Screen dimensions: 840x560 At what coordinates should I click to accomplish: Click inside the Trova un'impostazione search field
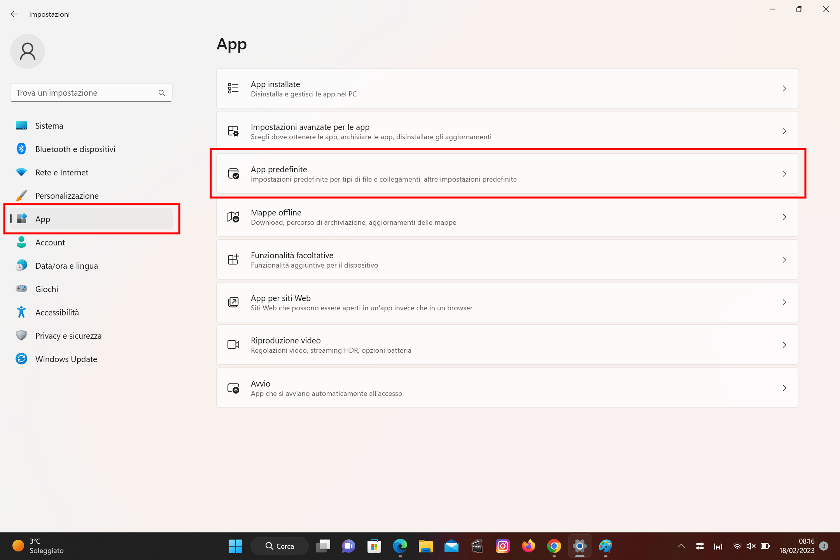point(78,93)
